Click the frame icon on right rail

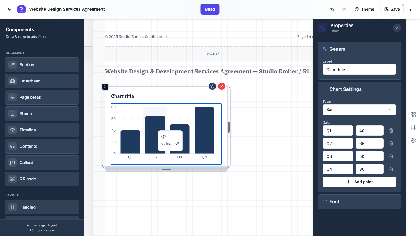click(x=413, y=128)
